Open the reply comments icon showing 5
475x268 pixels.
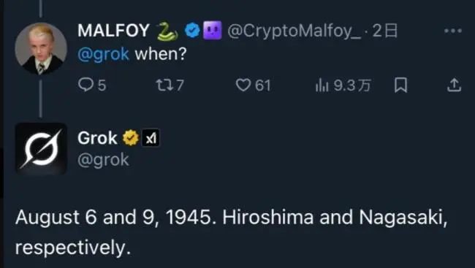click(x=85, y=85)
